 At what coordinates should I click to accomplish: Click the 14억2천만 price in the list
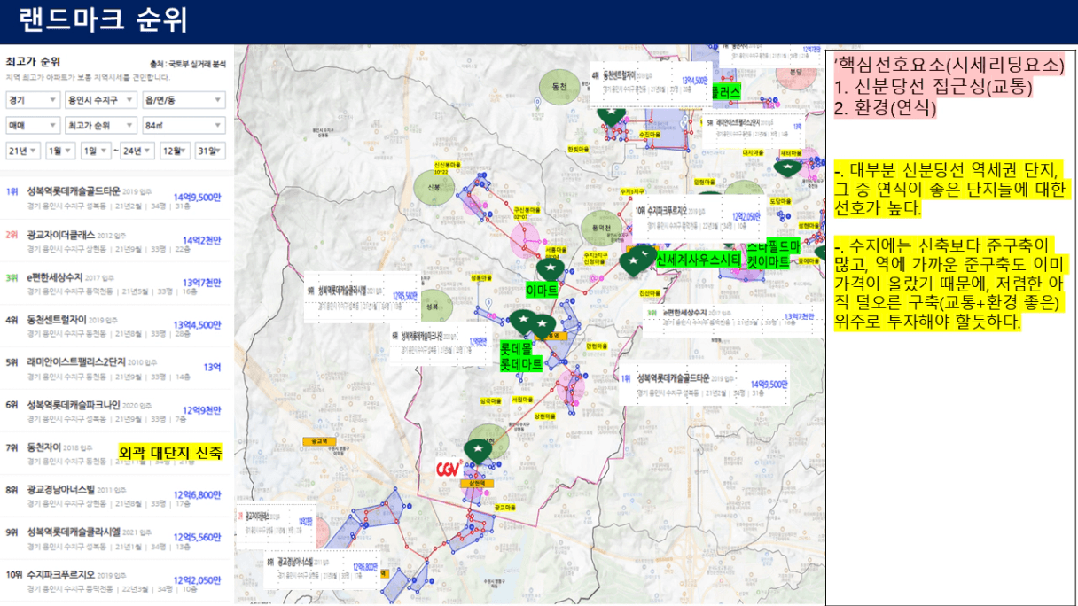[x=201, y=240]
